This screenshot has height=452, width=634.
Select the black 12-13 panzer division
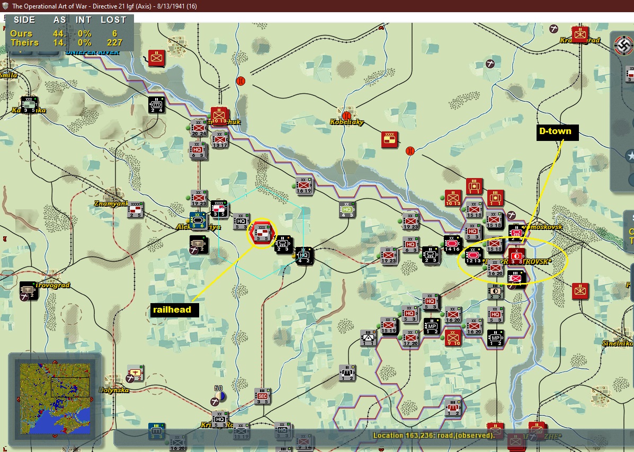pyautogui.click(x=473, y=256)
